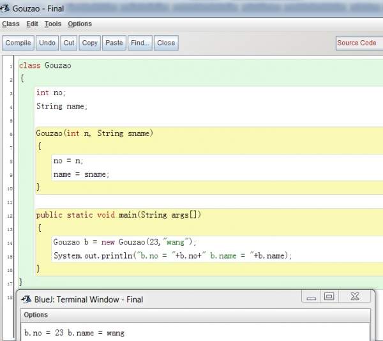Click the Copy toolbar button
This screenshot has height=341, width=383.
[90, 43]
